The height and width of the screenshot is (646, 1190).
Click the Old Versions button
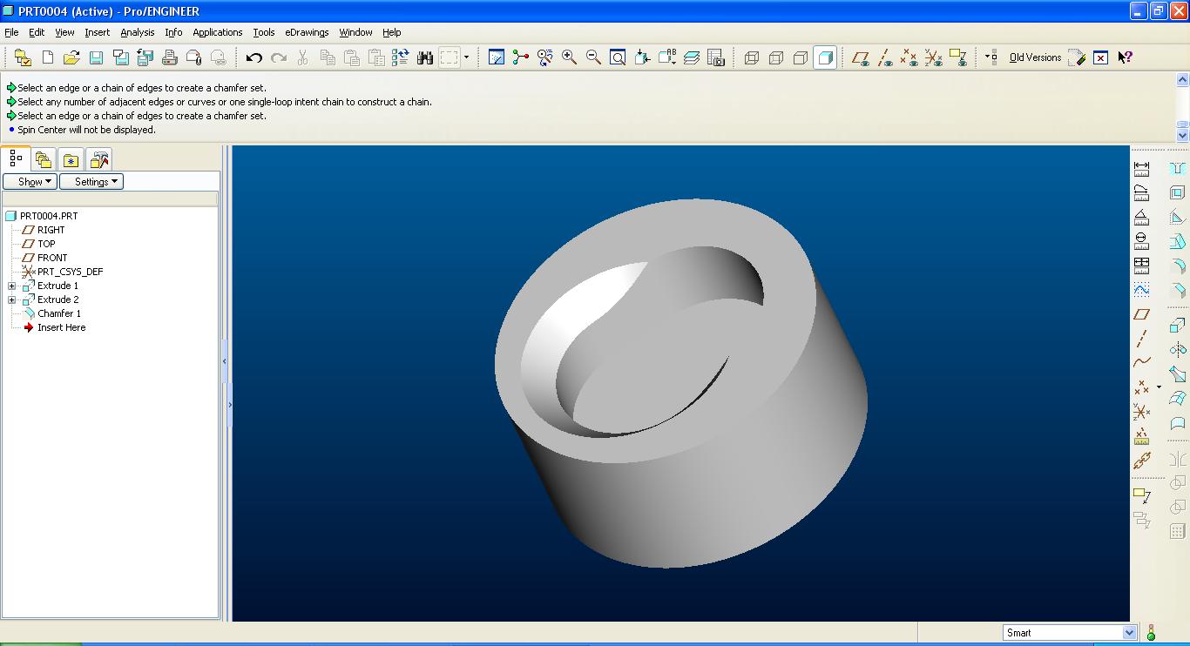[x=1035, y=57]
